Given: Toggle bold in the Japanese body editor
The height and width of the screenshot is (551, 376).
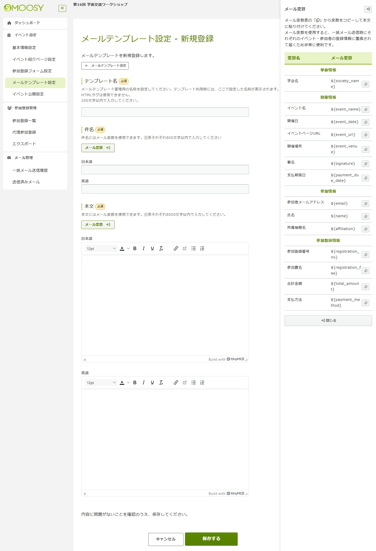Looking at the screenshot, I should (135, 248).
